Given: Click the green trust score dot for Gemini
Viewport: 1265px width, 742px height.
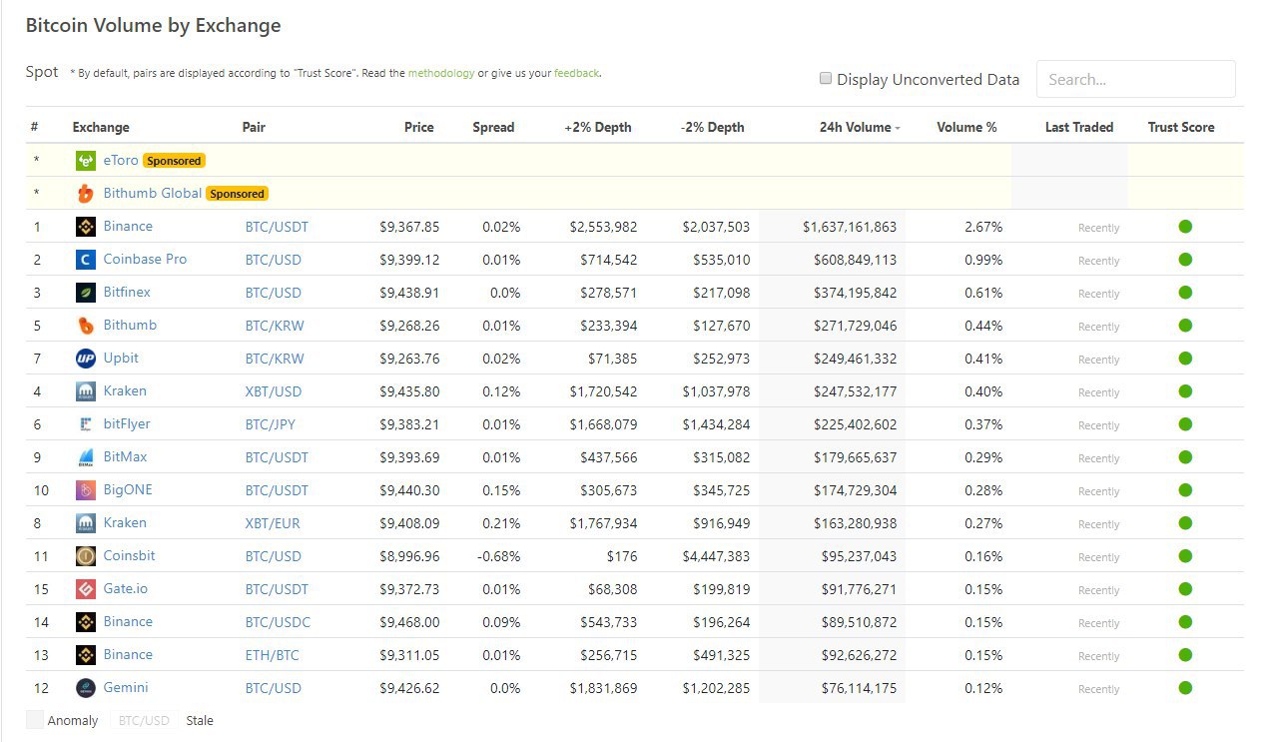Looking at the screenshot, I should (1185, 688).
